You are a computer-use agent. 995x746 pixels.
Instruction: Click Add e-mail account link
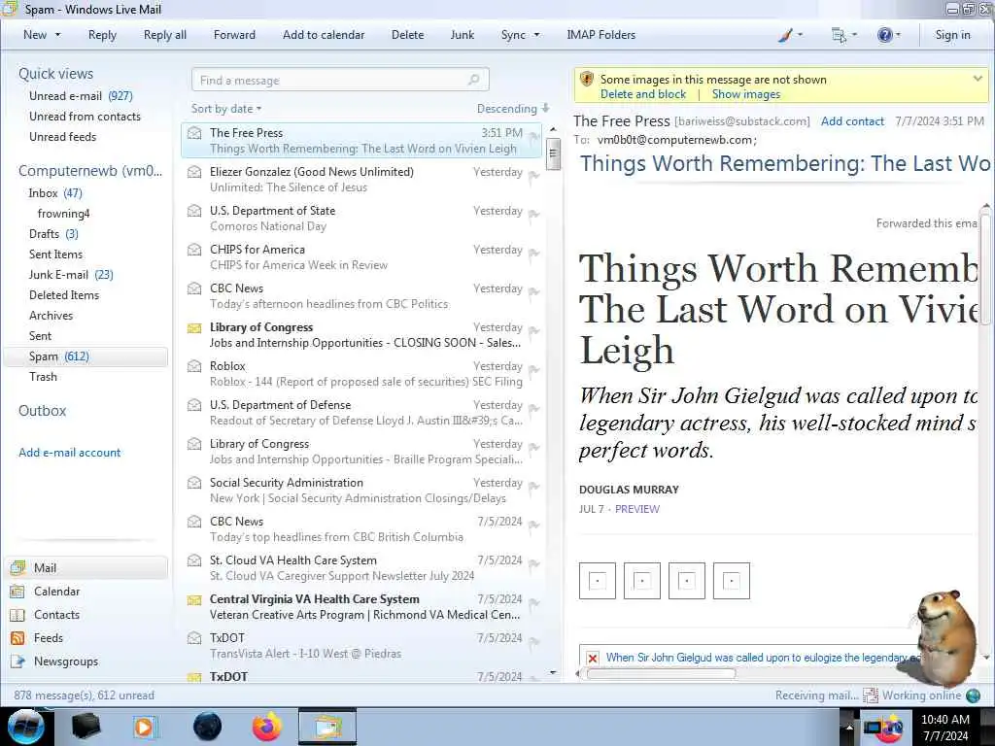[69, 453]
